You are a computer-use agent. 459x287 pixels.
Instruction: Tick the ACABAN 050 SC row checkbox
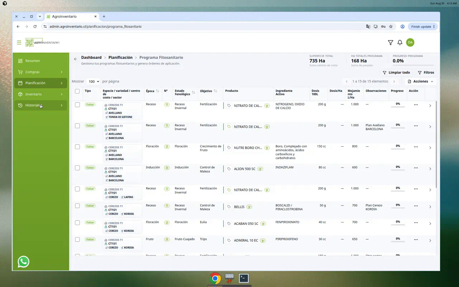[77, 223]
